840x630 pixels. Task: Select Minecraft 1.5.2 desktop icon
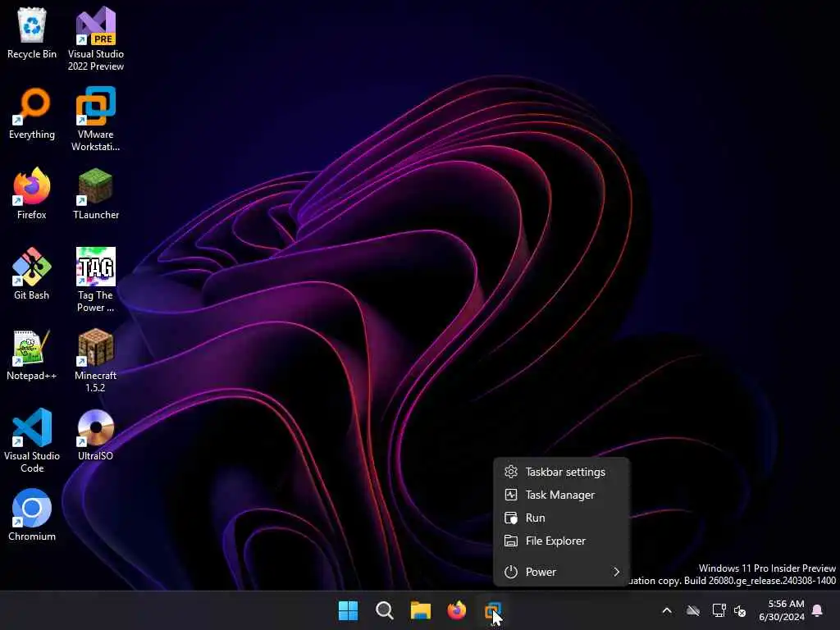pos(96,360)
